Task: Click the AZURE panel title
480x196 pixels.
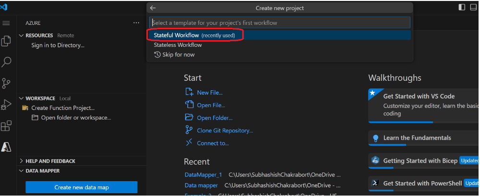Action: (x=33, y=23)
